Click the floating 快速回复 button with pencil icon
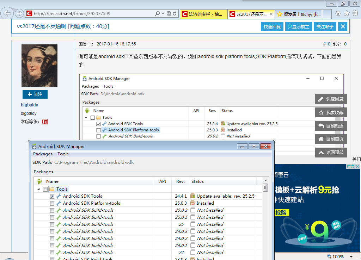This screenshot has width=361, height=260. (x=331, y=99)
